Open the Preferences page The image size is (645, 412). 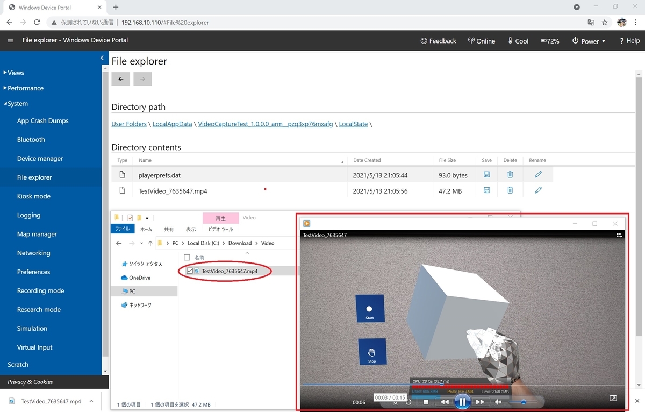pos(33,272)
